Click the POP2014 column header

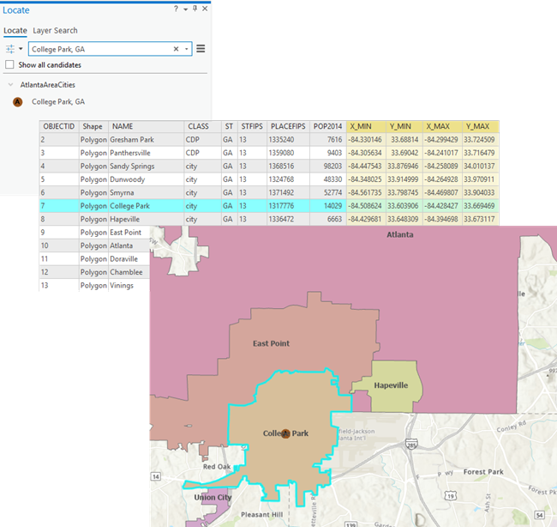[328, 126]
